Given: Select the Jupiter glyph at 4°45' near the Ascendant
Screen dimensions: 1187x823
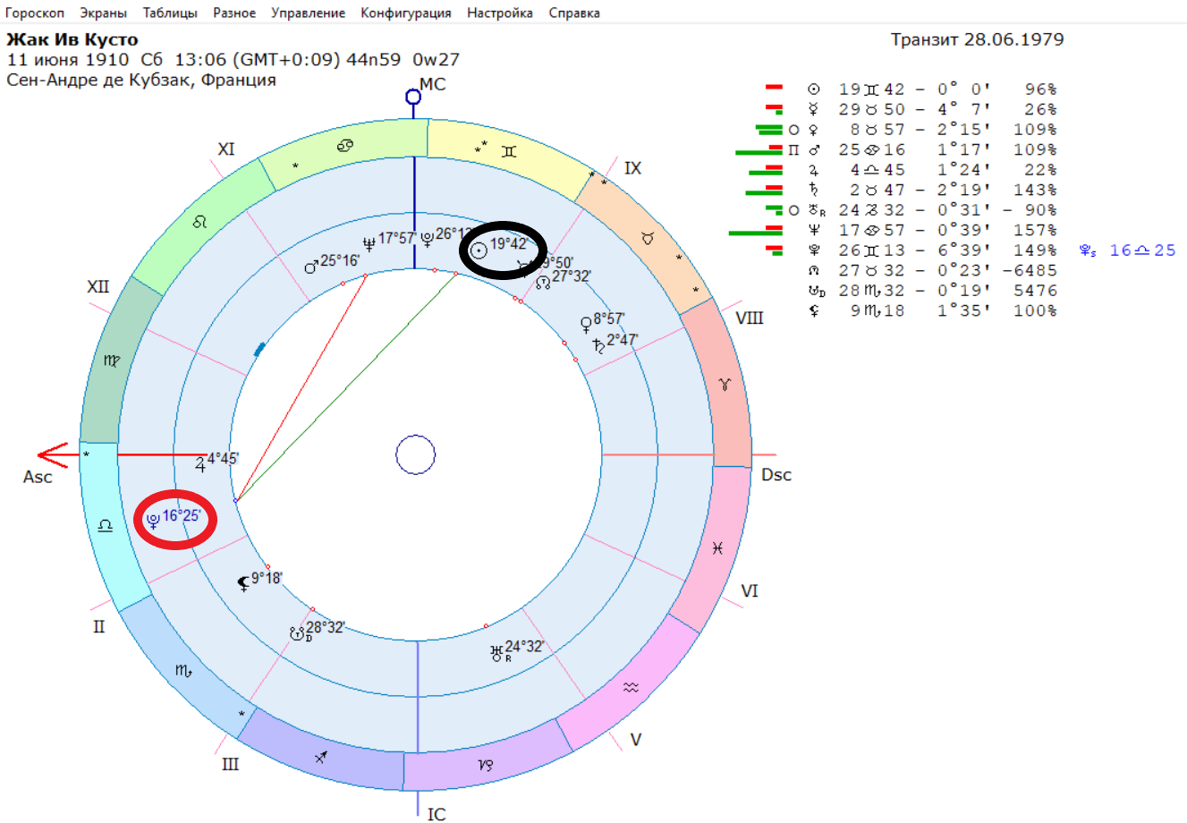Looking at the screenshot, I should (x=200, y=463).
